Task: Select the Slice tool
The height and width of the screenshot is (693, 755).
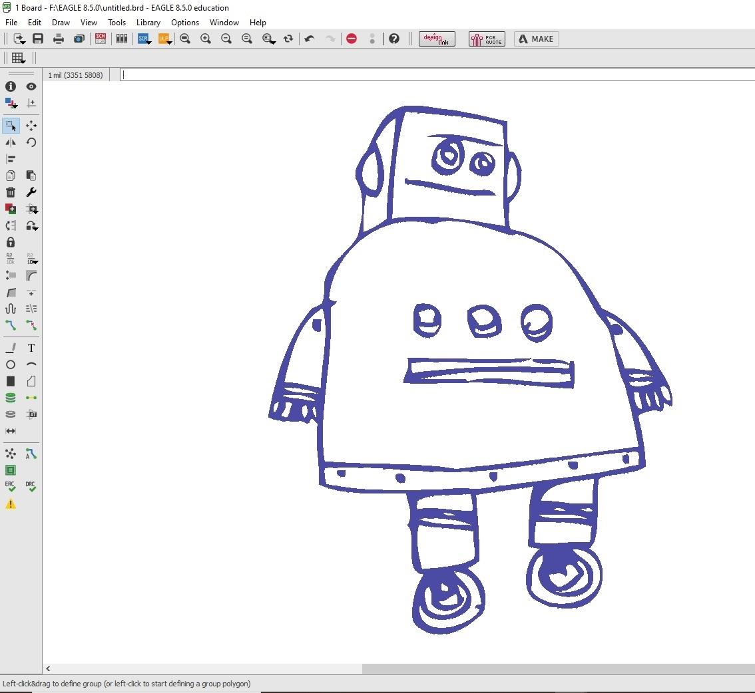Action: pos(31,309)
